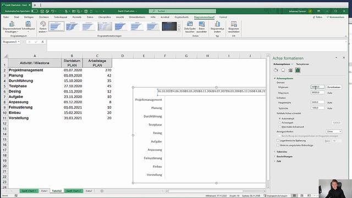Switch to Textoptionen in format pane
The image size is (352, 198).
pos(302,64)
